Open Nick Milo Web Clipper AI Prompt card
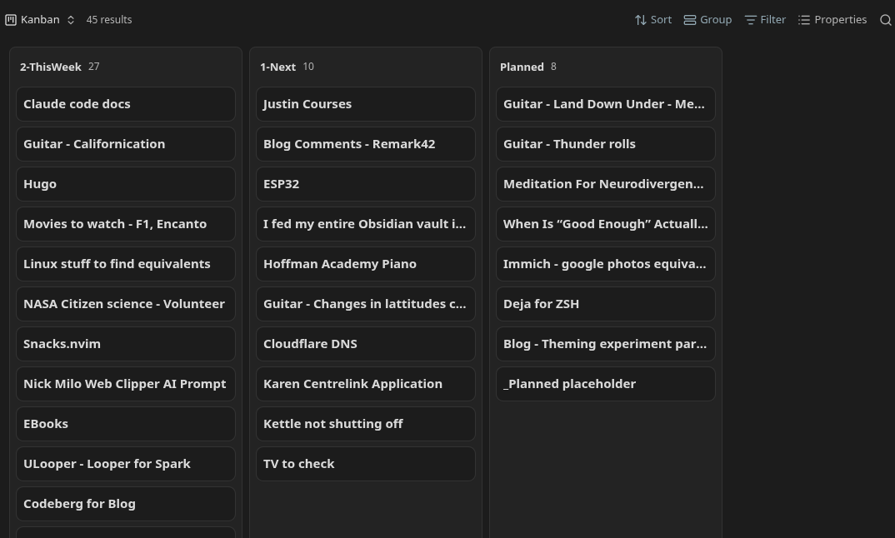The image size is (895, 538). point(126,383)
